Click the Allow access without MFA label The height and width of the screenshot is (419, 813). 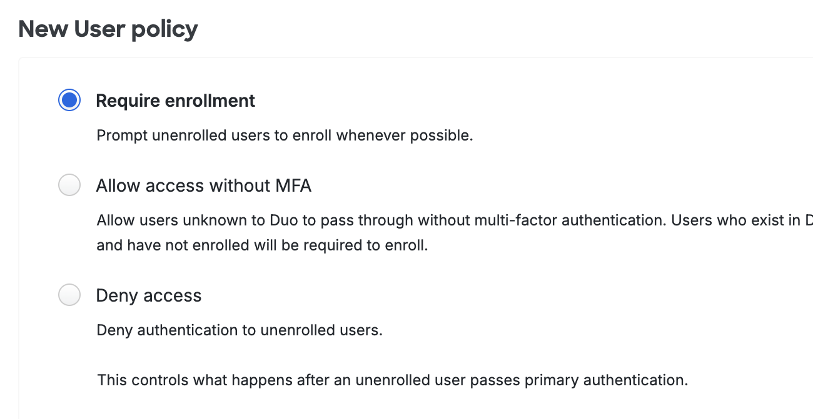pos(205,185)
